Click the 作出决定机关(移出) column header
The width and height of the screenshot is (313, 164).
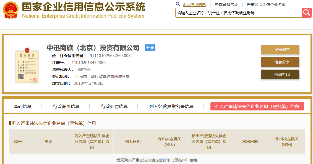click(287, 142)
